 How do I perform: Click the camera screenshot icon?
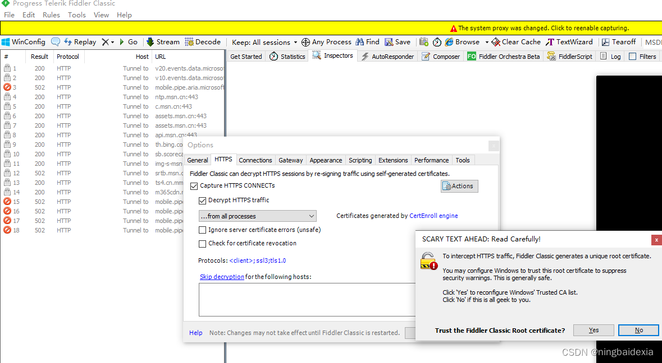coord(424,42)
